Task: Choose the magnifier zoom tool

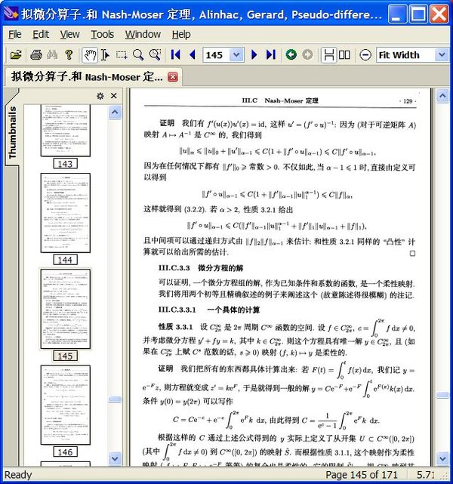Action: click(138, 55)
